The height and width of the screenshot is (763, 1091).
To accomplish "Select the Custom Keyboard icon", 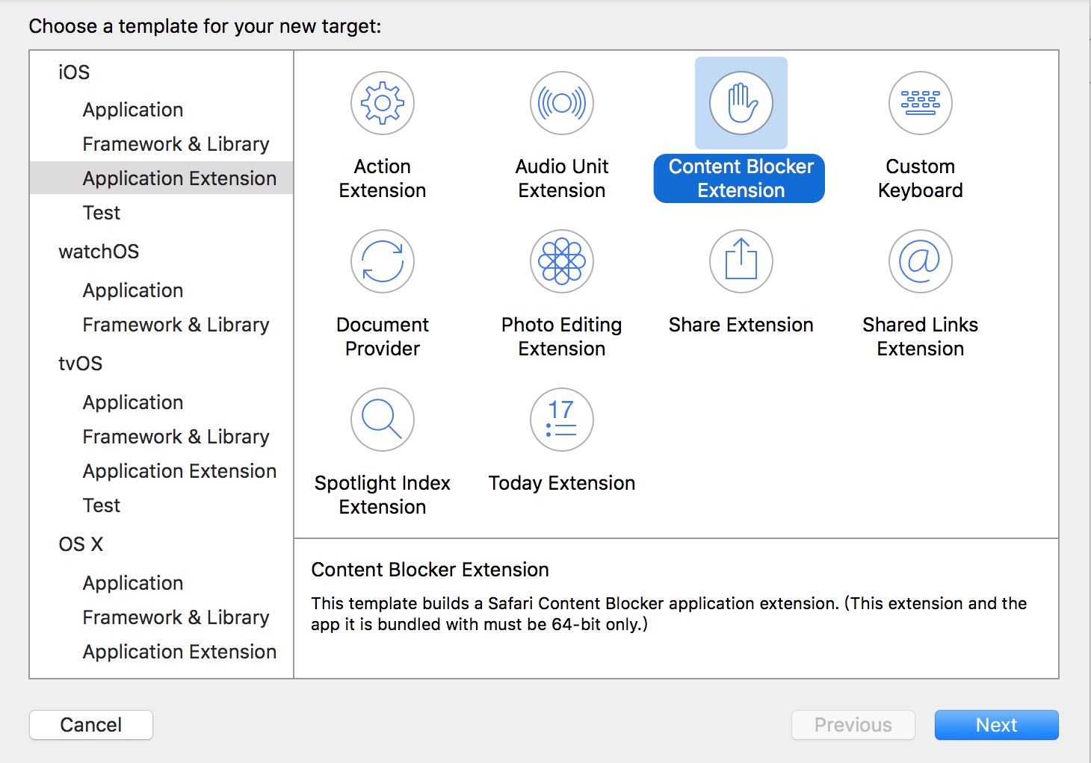I will pyautogui.click(x=921, y=103).
